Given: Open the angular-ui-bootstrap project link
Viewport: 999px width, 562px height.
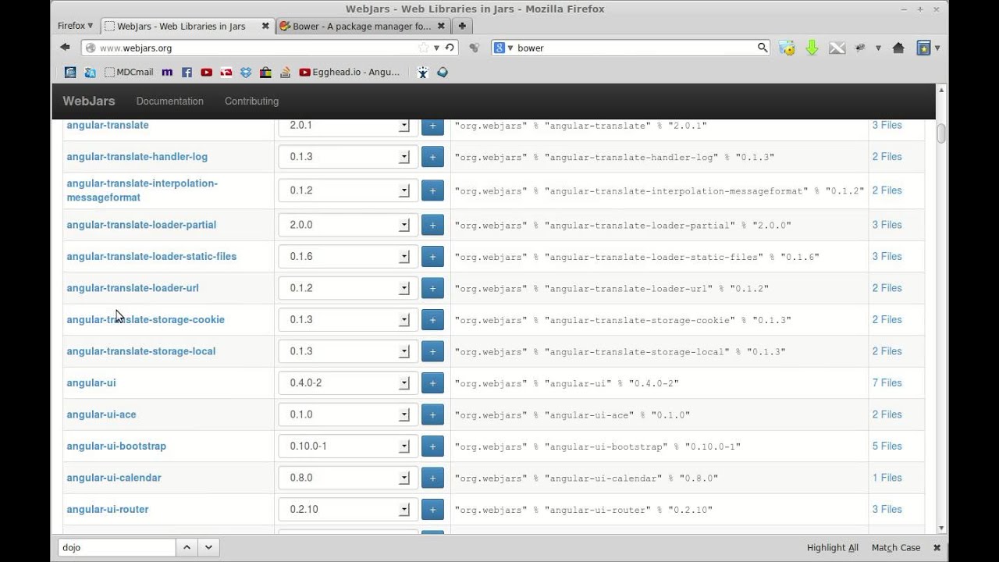Looking at the screenshot, I should coord(116,446).
